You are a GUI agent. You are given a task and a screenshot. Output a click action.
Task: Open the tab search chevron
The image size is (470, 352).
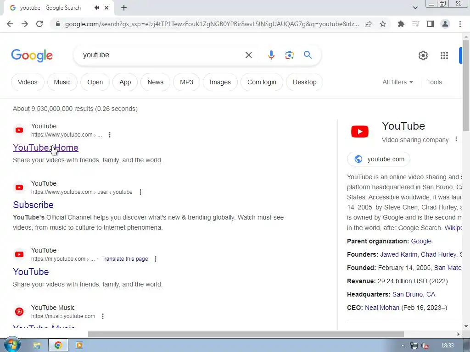(415, 8)
